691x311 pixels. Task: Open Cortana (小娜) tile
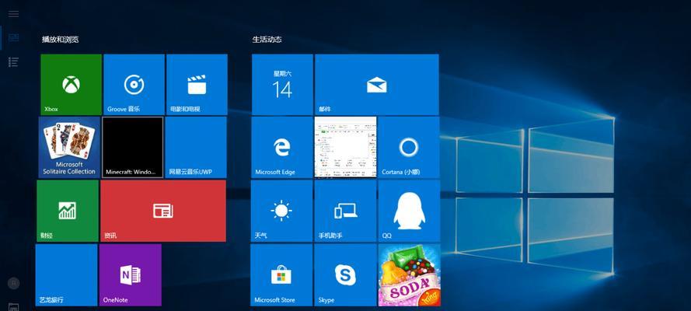click(x=408, y=147)
